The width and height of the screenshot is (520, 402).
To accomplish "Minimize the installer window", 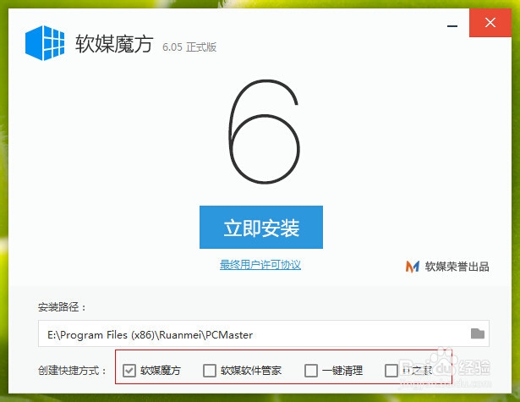I will [x=452, y=25].
